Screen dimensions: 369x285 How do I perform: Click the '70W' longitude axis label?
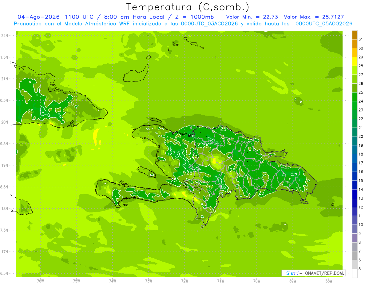257,281
